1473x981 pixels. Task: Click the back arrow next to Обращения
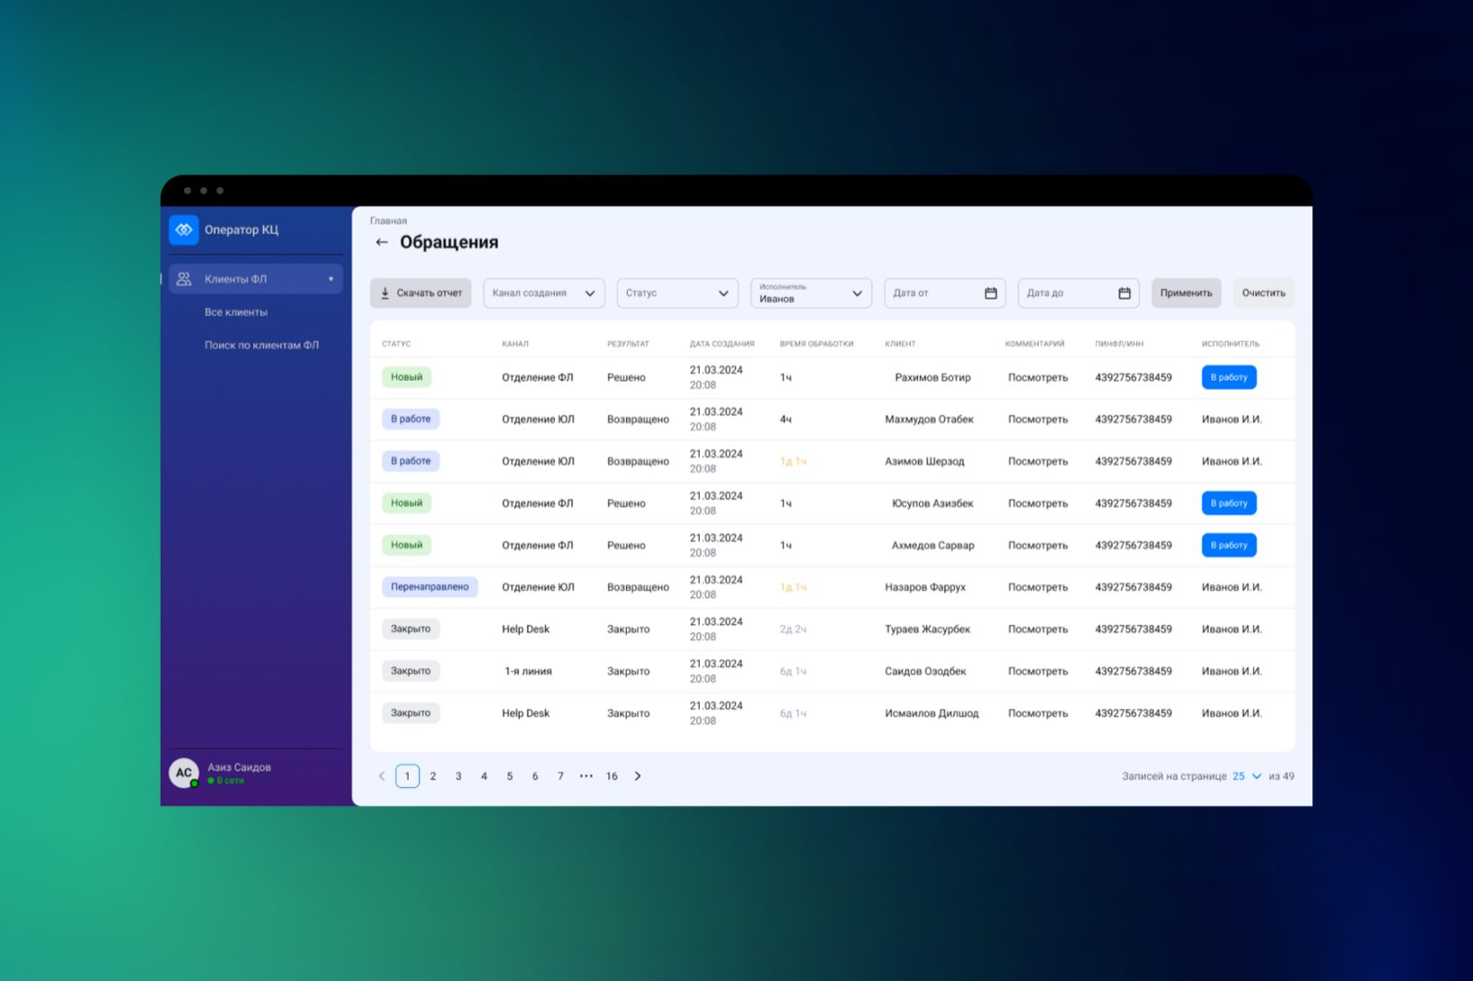point(382,242)
